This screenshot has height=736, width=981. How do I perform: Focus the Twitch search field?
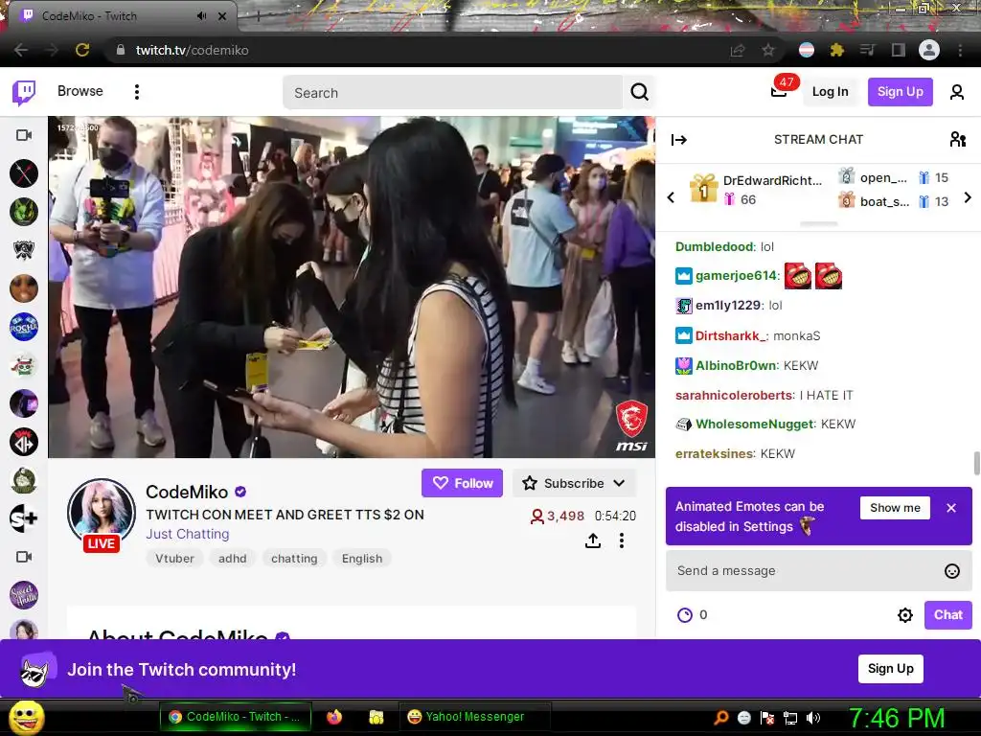point(452,93)
